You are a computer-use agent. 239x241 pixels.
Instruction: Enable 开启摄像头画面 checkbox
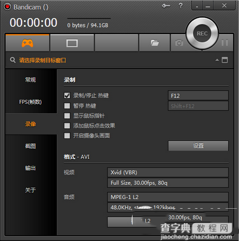tap(67, 135)
